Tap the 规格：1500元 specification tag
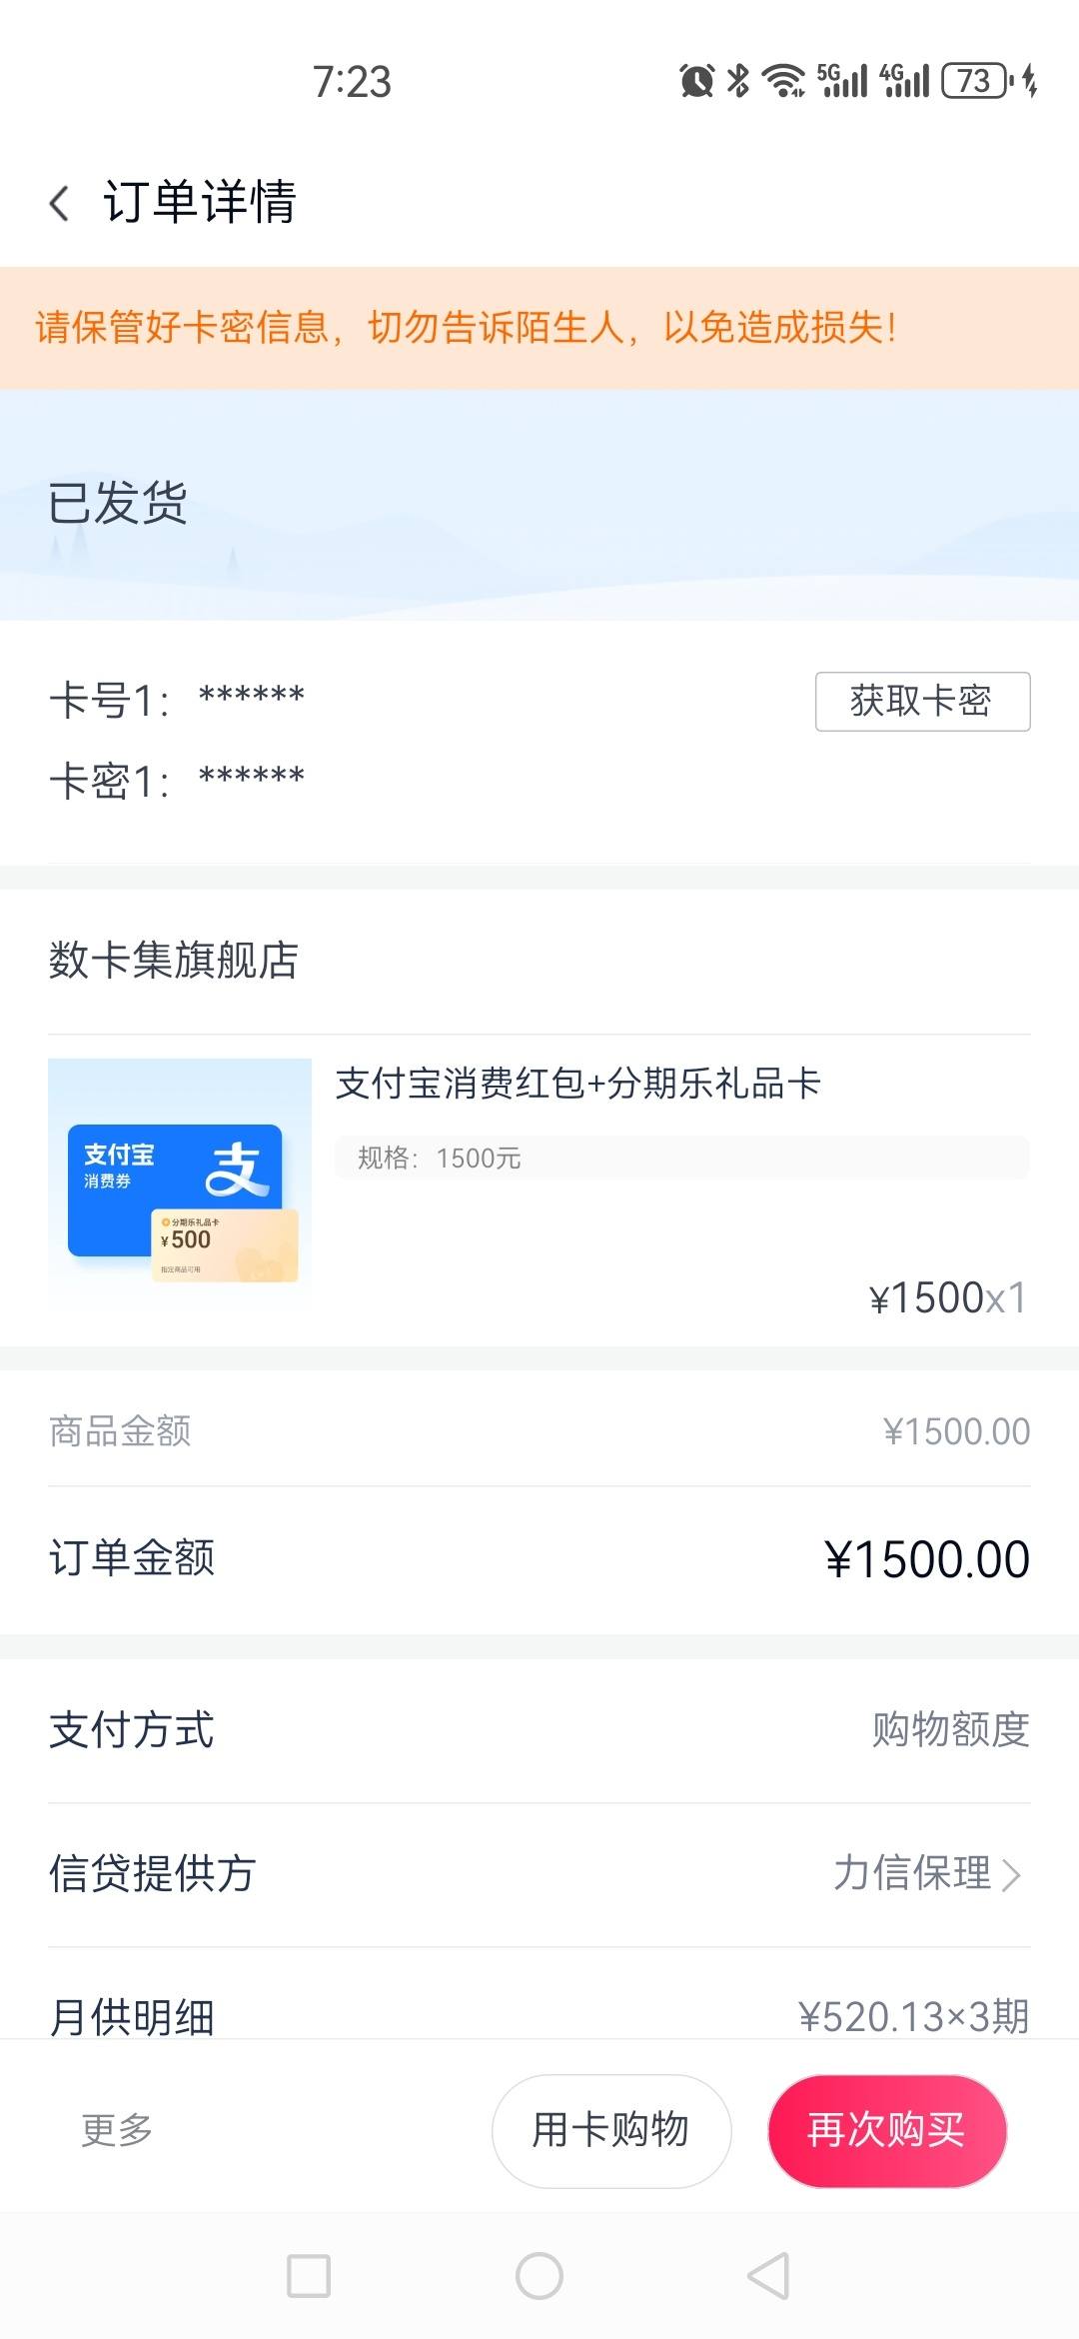The width and height of the screenshot is (1079, 2339). click(440, 1159)
